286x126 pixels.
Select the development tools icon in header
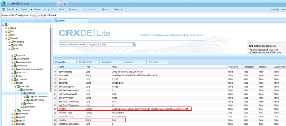(59, 3)
